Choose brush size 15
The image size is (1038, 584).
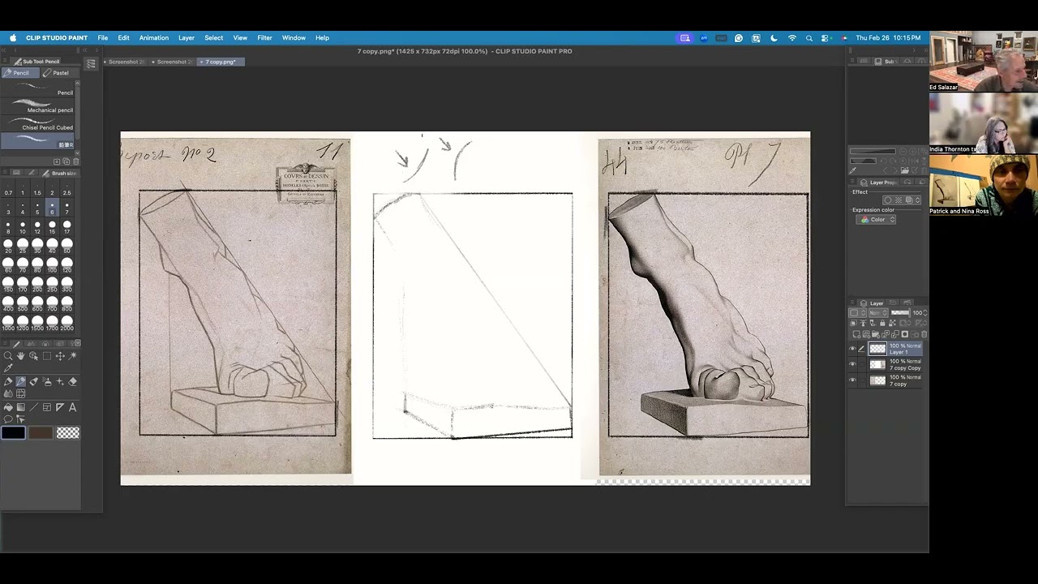(x=52, y=227)
